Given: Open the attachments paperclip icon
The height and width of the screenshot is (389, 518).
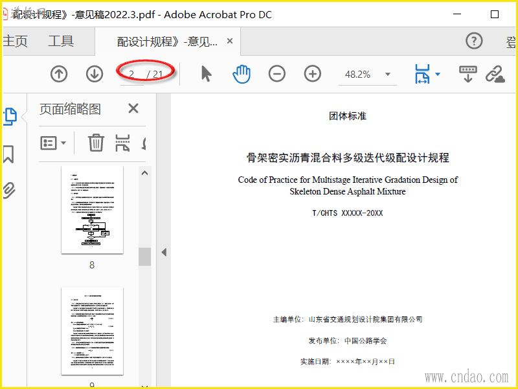Looking at the screenshot, I should click(x=9, y=191).
